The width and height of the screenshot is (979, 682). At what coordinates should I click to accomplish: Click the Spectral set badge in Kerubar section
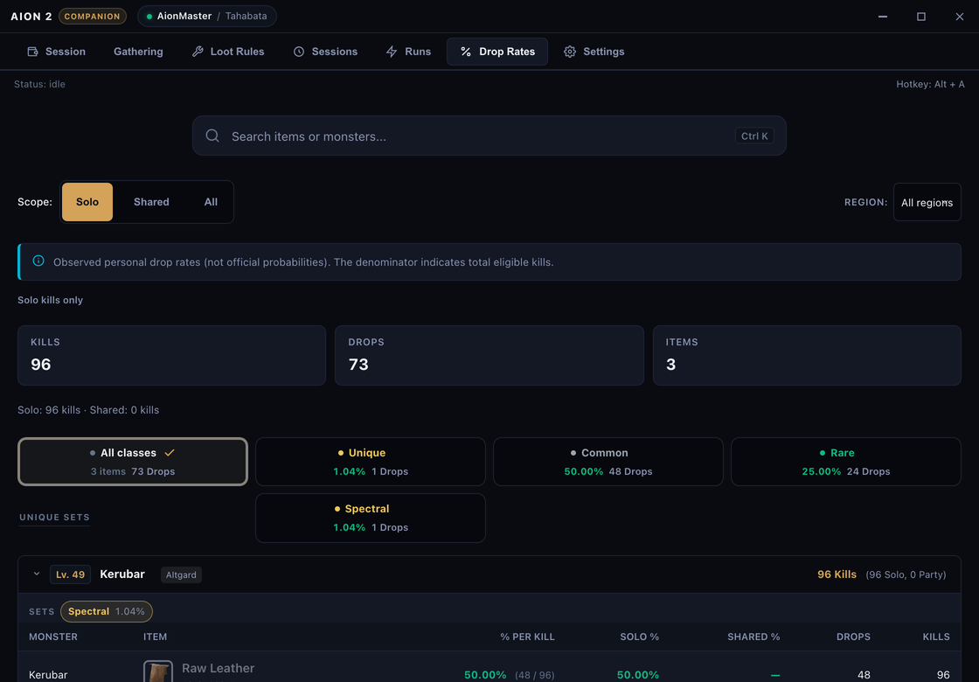coord(106,611)
